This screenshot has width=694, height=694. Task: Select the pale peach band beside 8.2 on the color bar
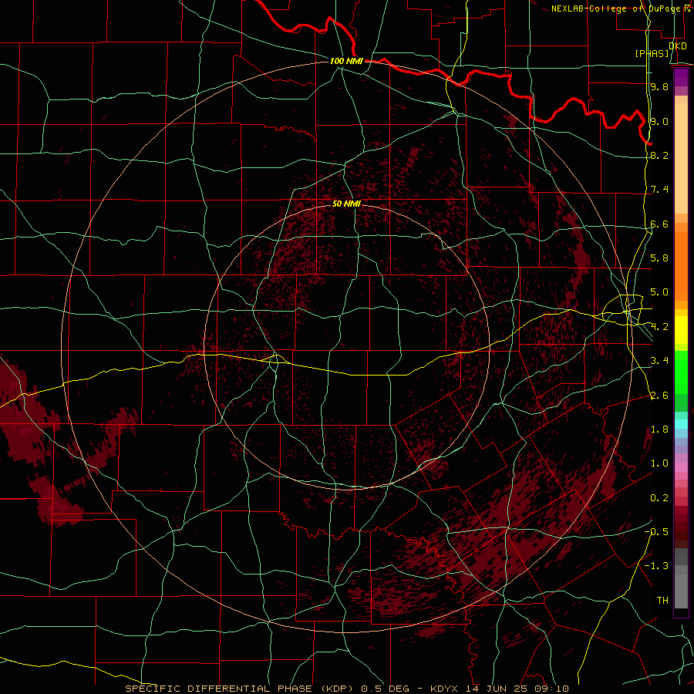[x=681, y=158]
